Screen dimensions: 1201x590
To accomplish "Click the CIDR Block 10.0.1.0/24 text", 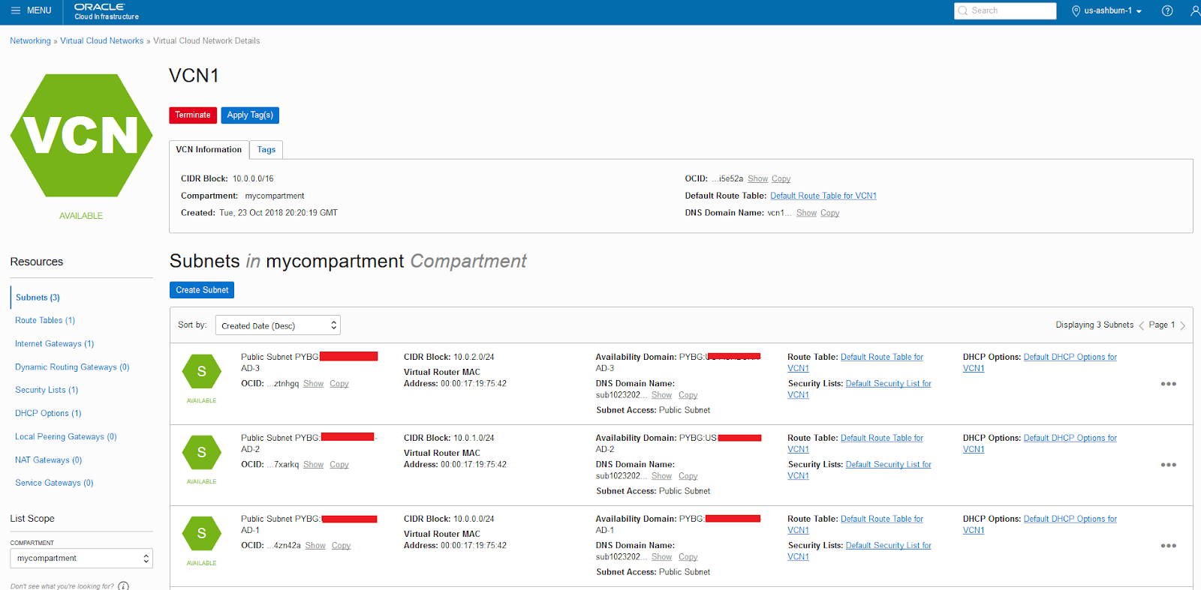I will [449, 438].
